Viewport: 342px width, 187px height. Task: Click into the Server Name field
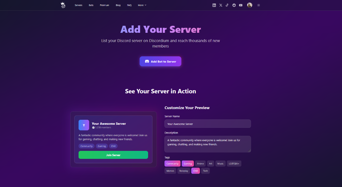tap(208, 124)
